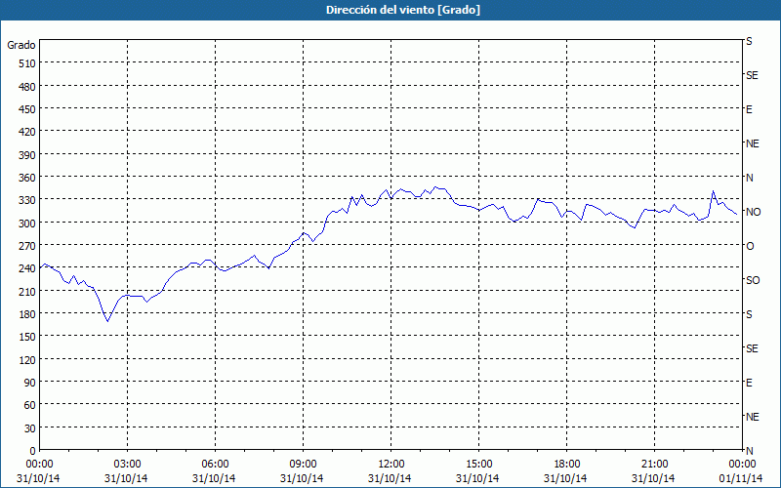Click the chart title "Dirección del viento [Grado]"
The width and height of the screenshot is (781, 488).
(x=403, y=10)
